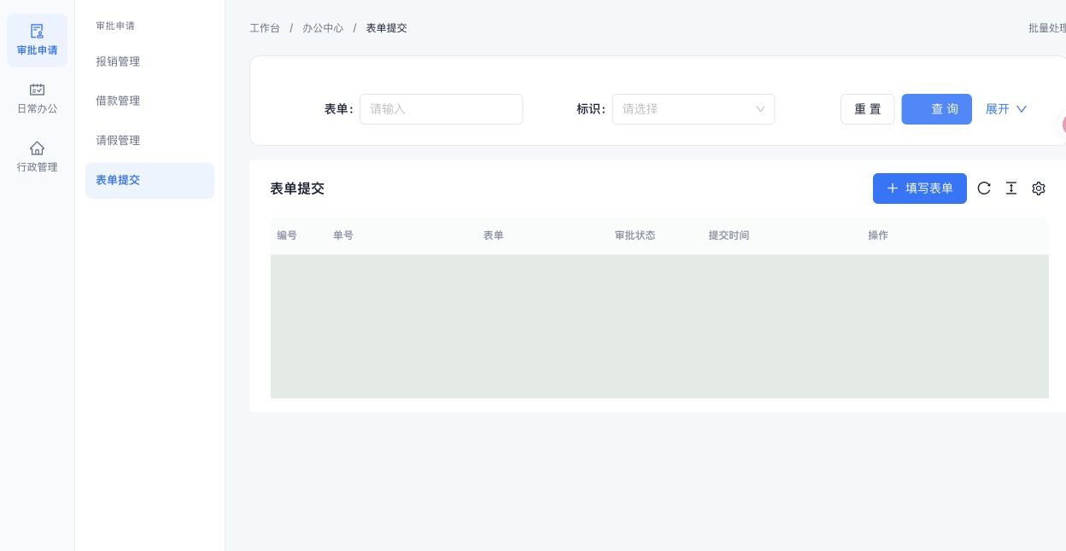Viewport: 1066px width, 551px height.
Task: Change table density with the row-height icon
Action: pyautogui.click(x=1011, y=188)
